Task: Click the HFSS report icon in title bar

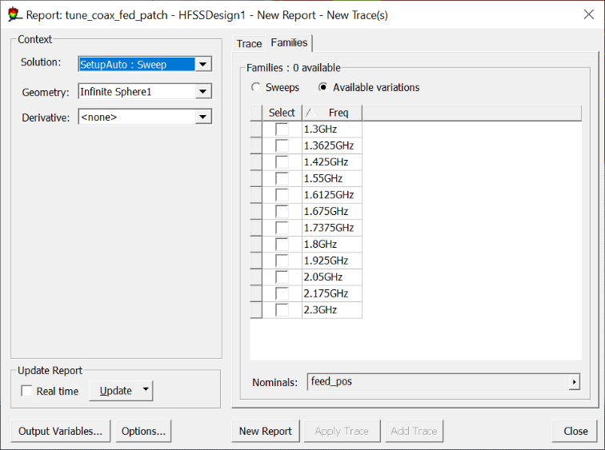Action: click(14, 14)
